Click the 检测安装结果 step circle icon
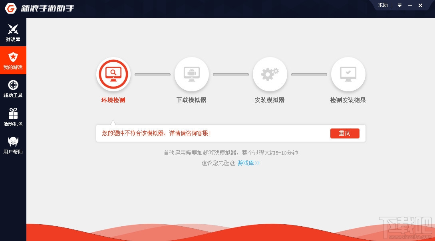The width and height of the screenshot is (435, 241). (348, 74)
